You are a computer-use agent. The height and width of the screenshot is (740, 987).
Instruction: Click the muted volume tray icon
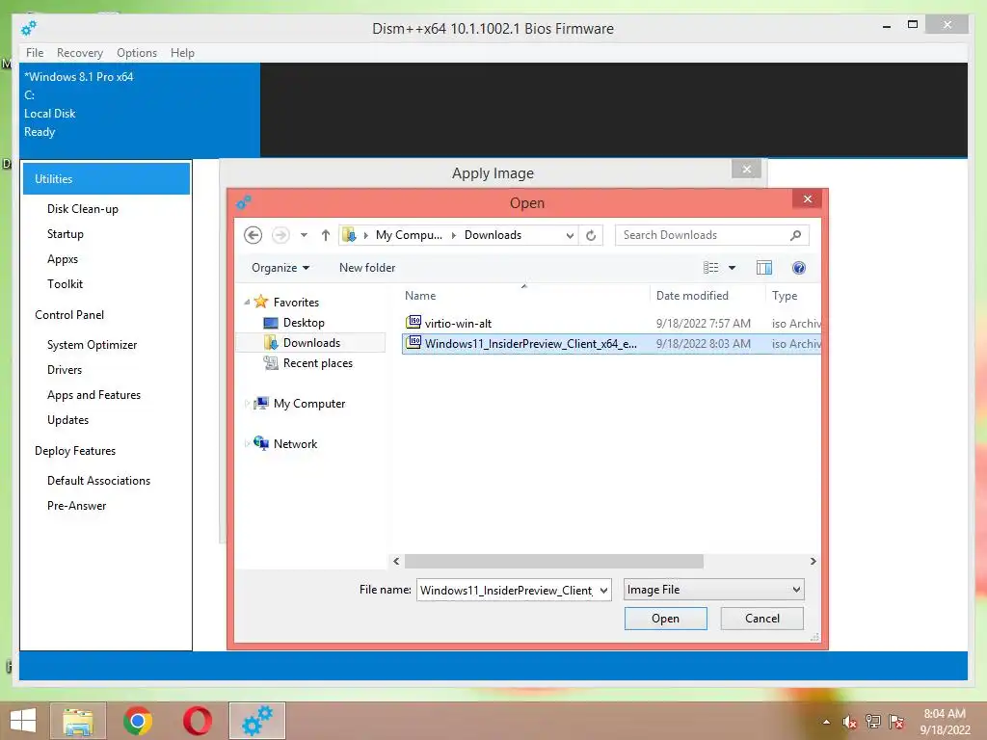(x=849, y=723)
